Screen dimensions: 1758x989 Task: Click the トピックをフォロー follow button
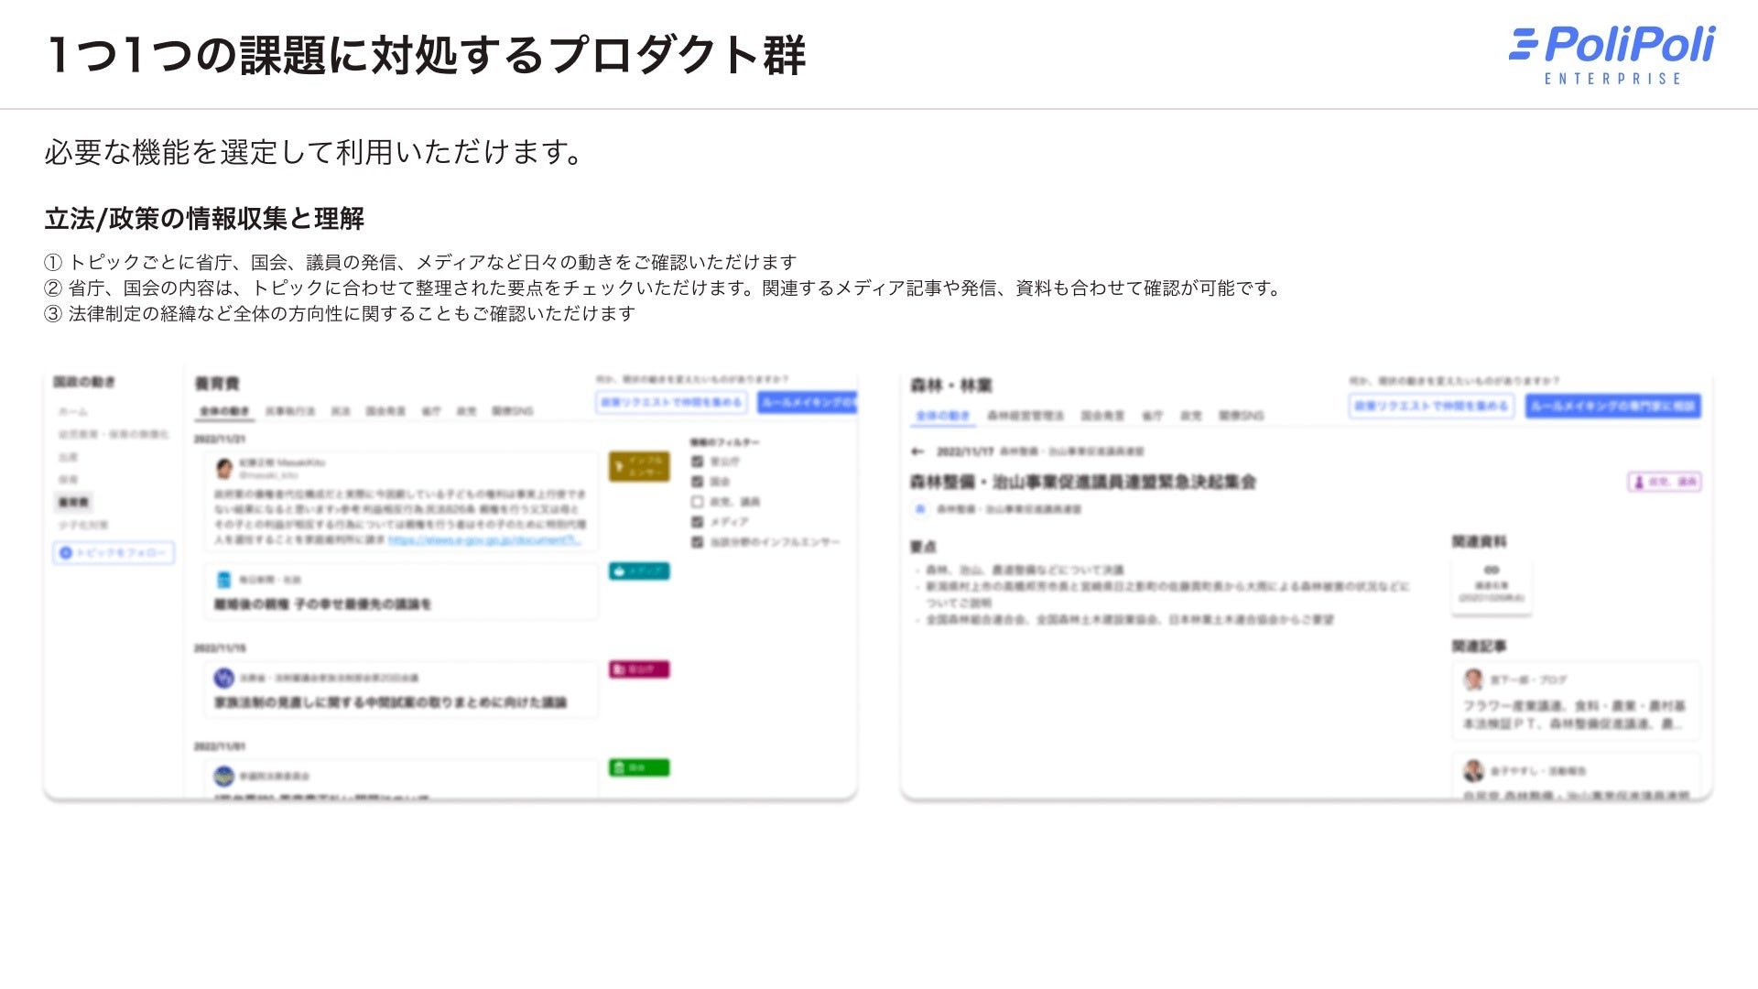(x=114, y=553)
